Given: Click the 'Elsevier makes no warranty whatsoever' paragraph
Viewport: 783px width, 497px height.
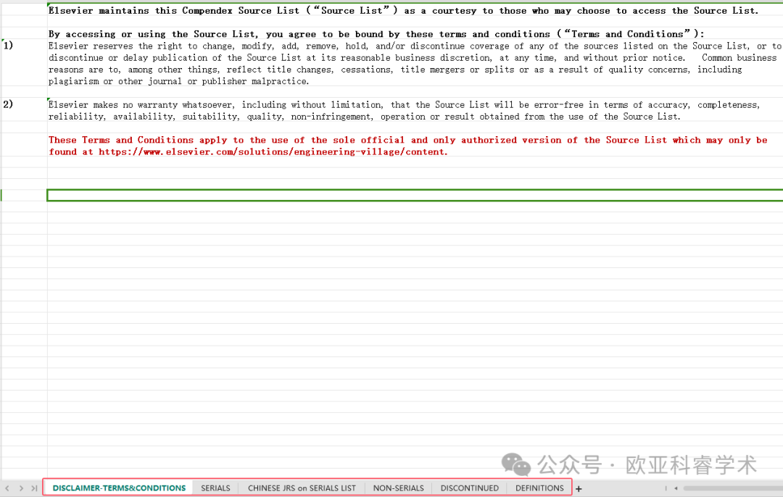Looking at the screenshot, I should [x=404, y=110].
